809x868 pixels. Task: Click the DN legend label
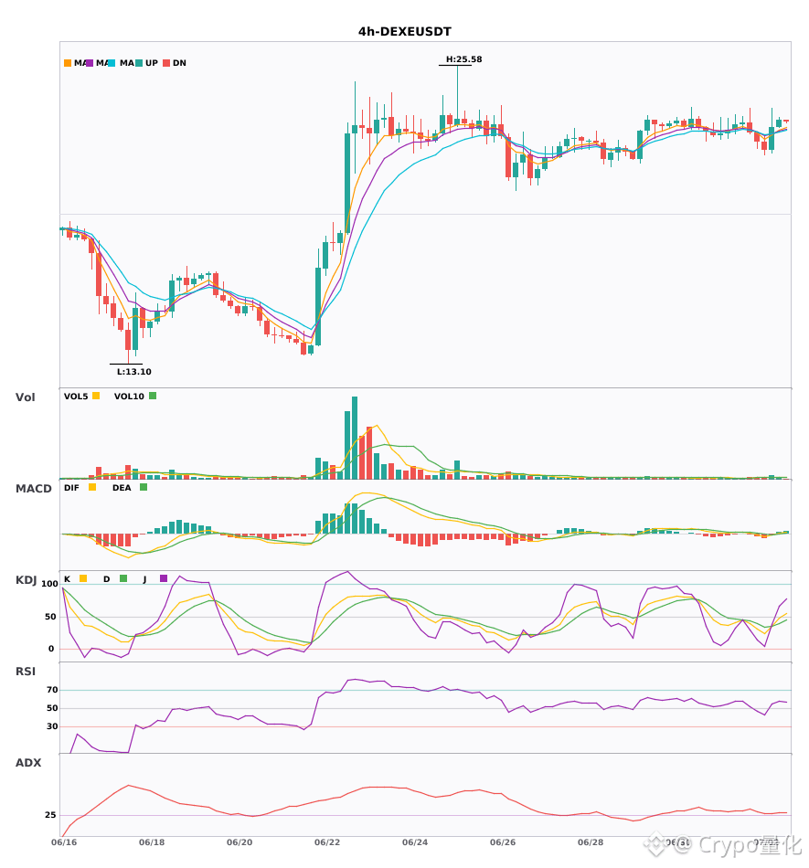click(x=179, y=63)
